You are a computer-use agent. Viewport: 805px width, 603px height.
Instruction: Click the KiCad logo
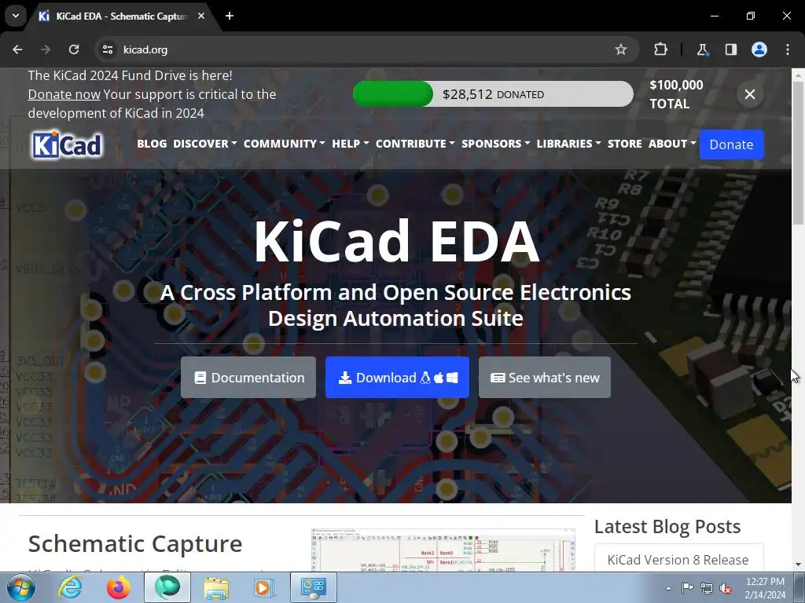point(68,144)
